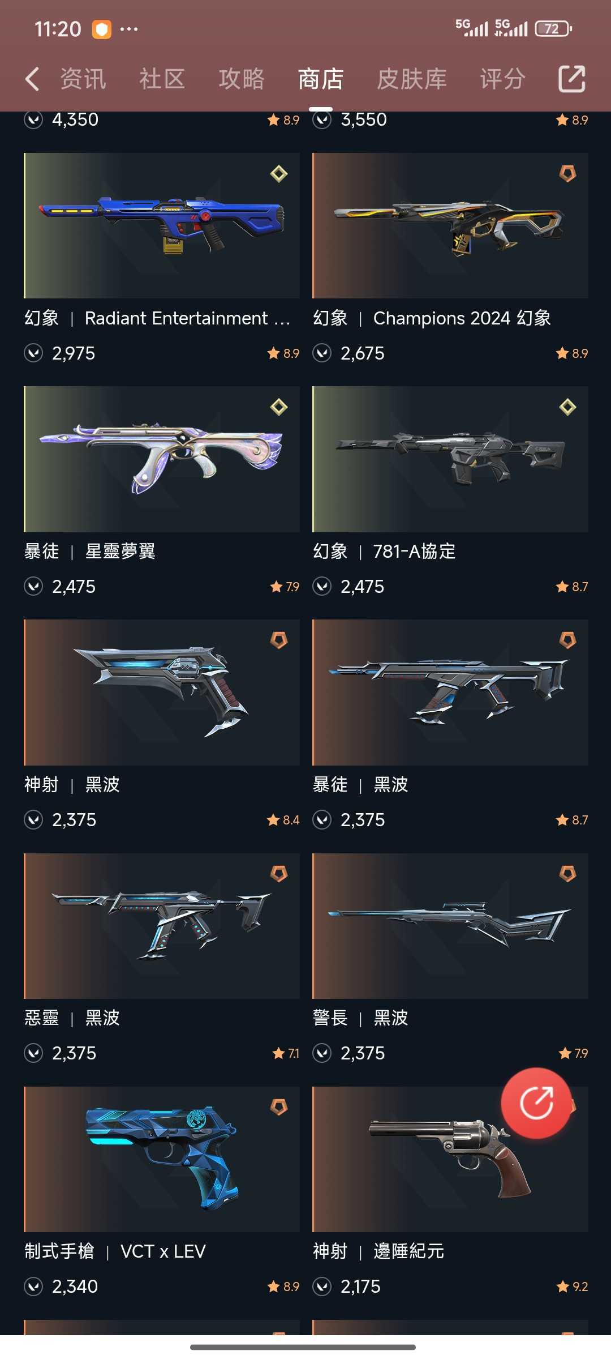Switch to the 资讯 tab
The width and height of the screenshot is (611, 1359).
pyautogui.click(x=83, y=79)
